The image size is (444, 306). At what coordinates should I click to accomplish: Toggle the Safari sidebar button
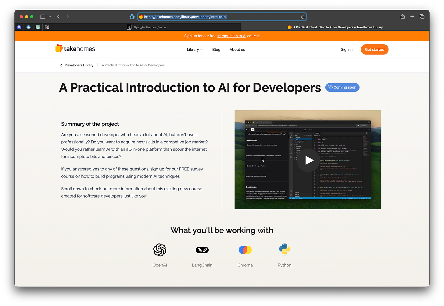click(x=43, y=17)
